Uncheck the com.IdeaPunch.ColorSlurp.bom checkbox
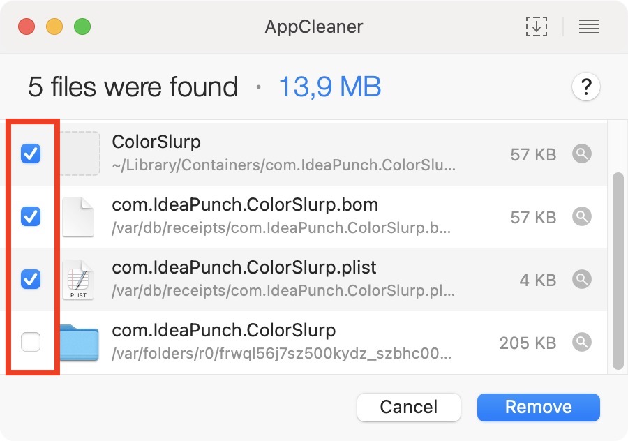The image size is (628, 441). coord(31,217)
